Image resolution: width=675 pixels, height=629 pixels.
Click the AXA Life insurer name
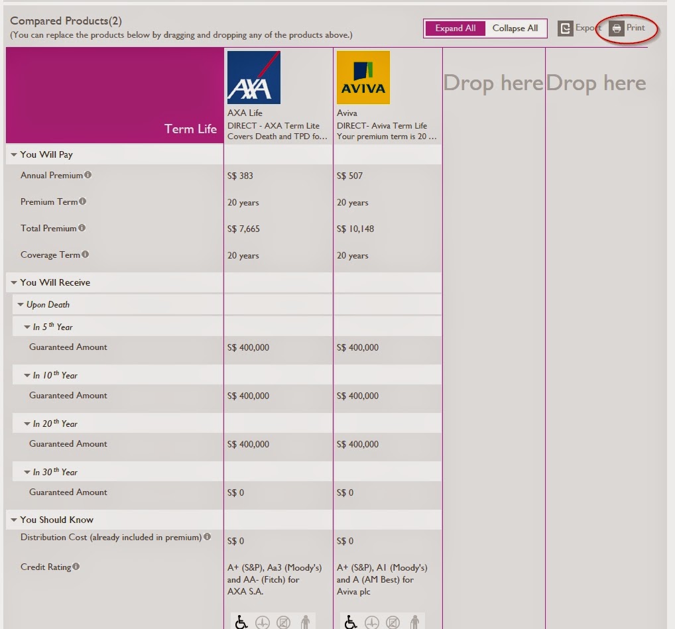coord(245,113)
